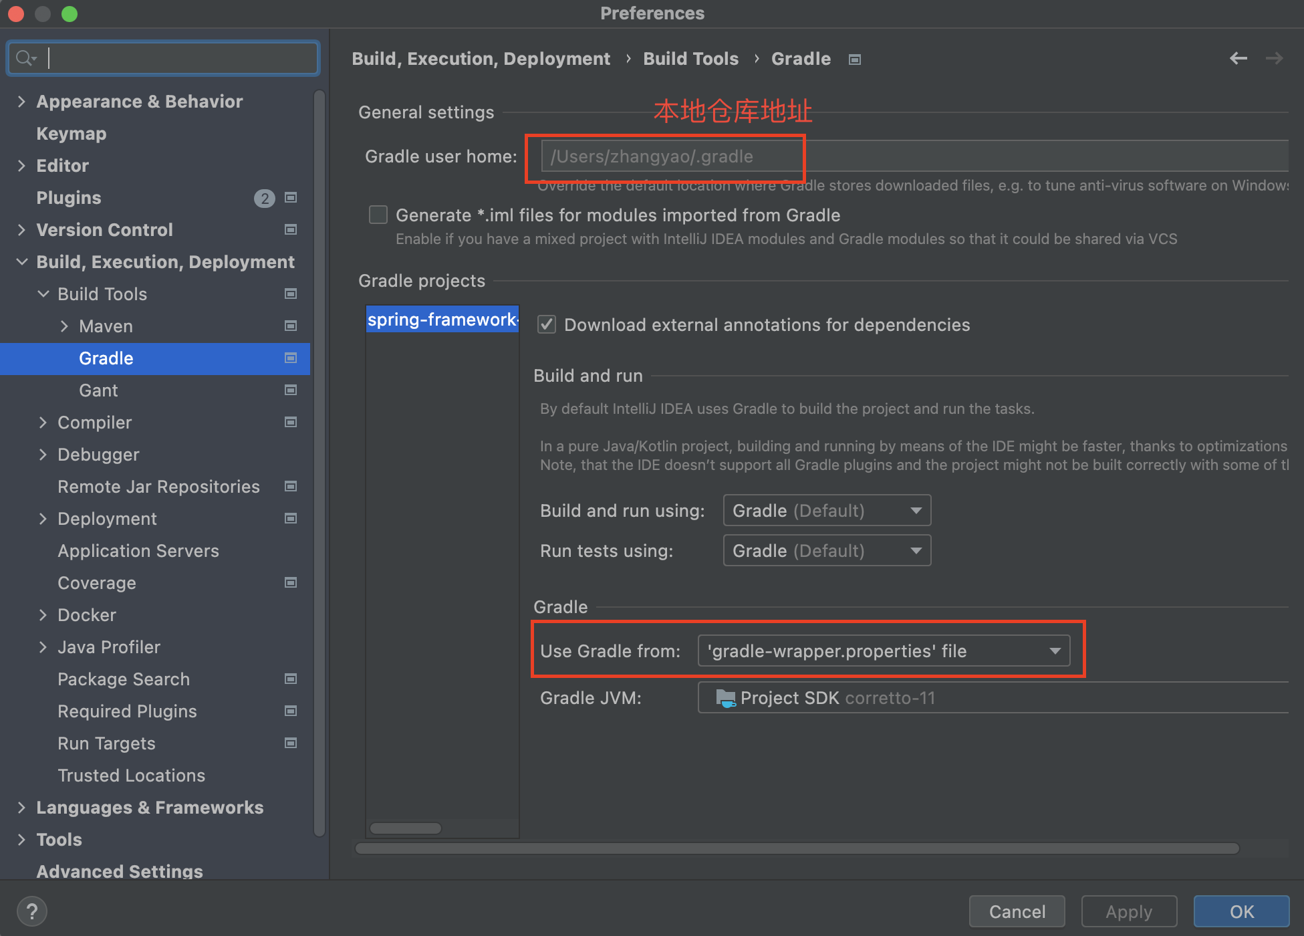Click the Project SDK folder icon
The height and width of the screenshot is (936, 1304).
tap(725, 699)
